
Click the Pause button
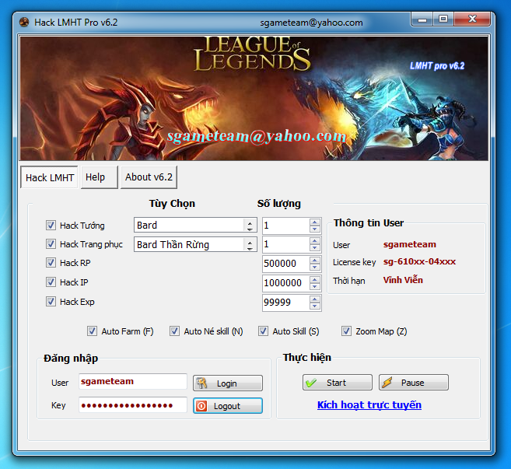pyautogui.click(x=414, y=383)
